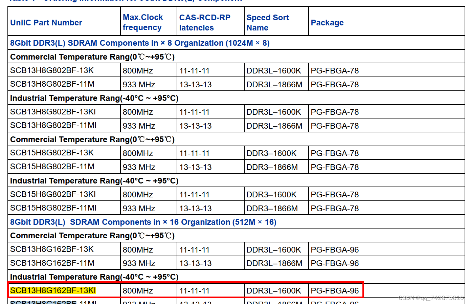This screenshot has width=469, height=304.
Task: Click Commercial Temperature heading above SCB15H8G802BF-13K
Action: pyautogui.click(x=92, y=139)
